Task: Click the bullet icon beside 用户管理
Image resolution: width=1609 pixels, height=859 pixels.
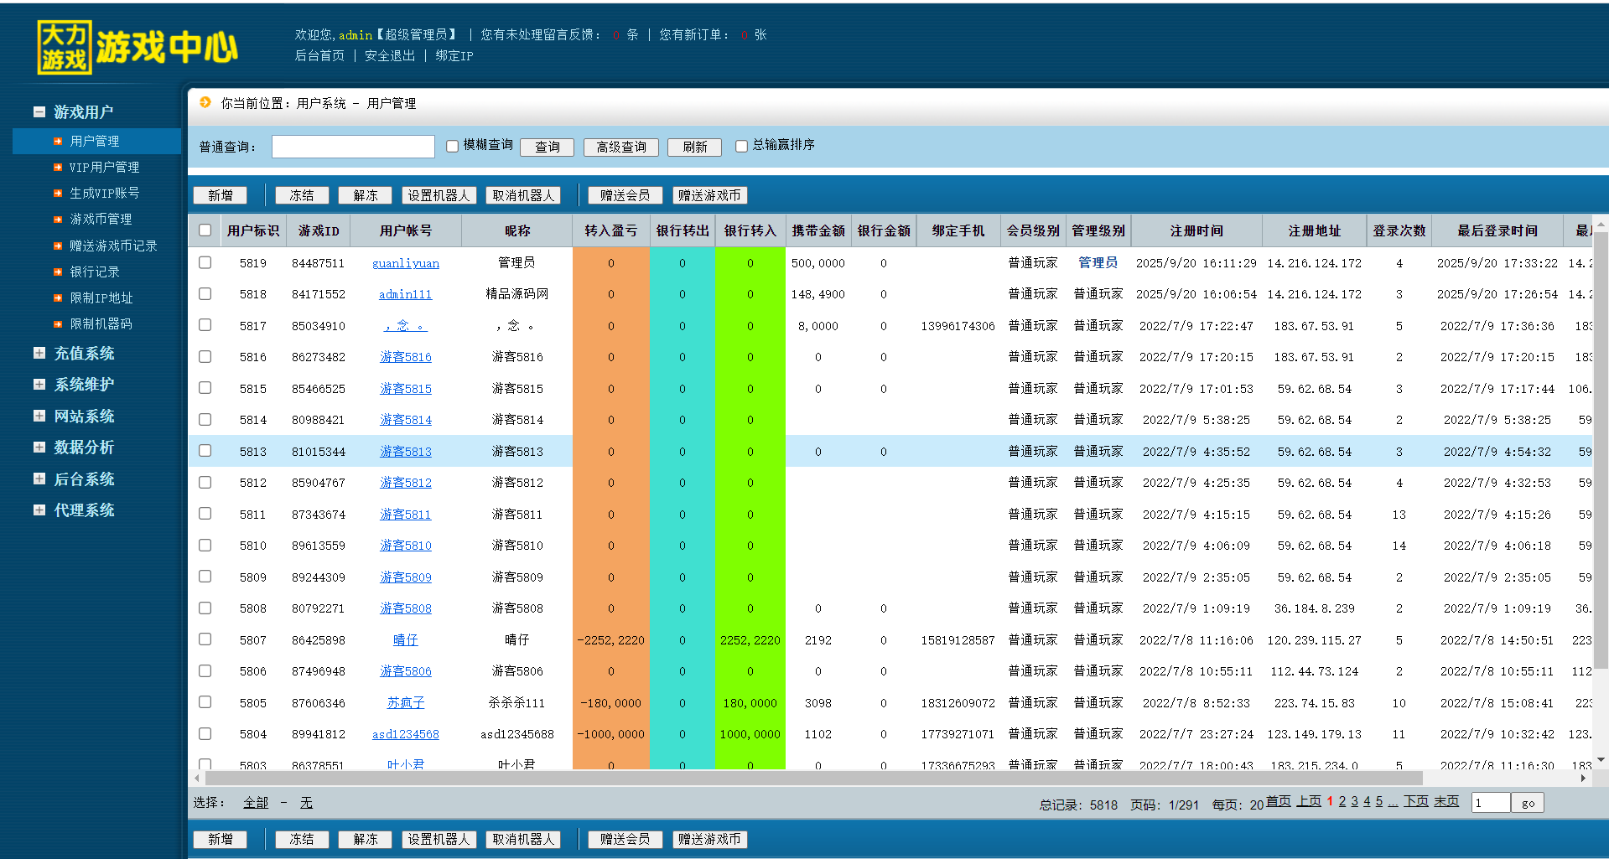Action: tap(58, 142)
